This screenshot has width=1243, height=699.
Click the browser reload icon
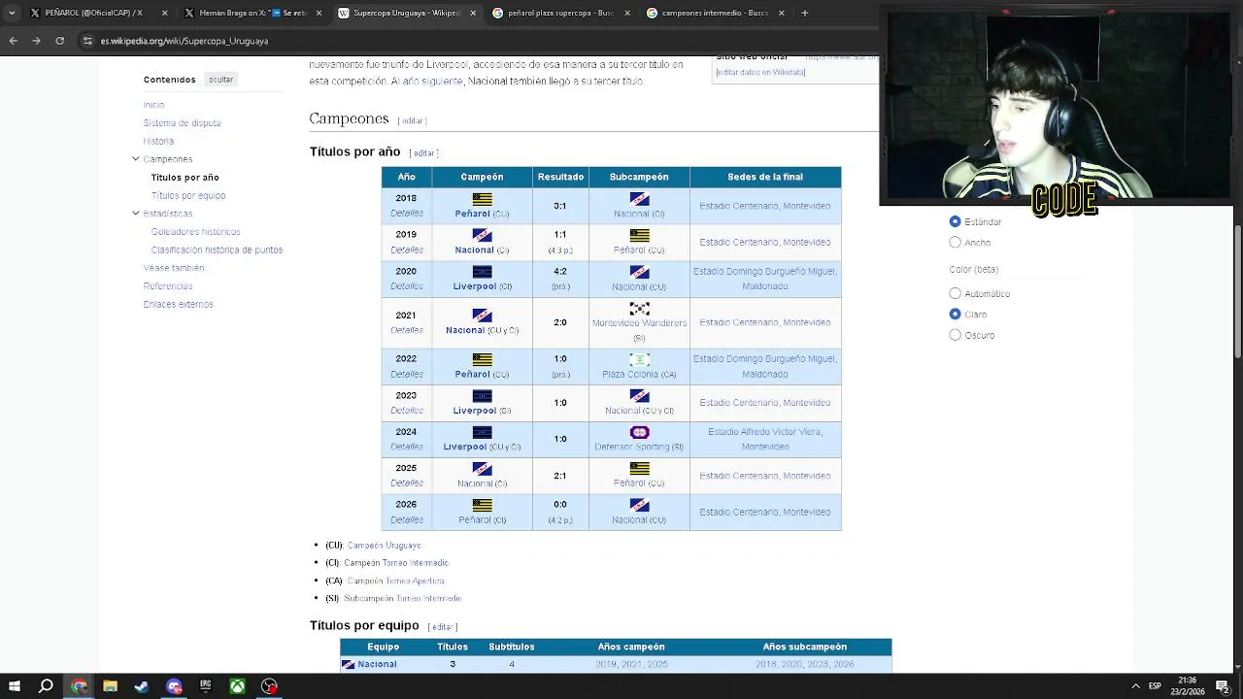[59, 41]
